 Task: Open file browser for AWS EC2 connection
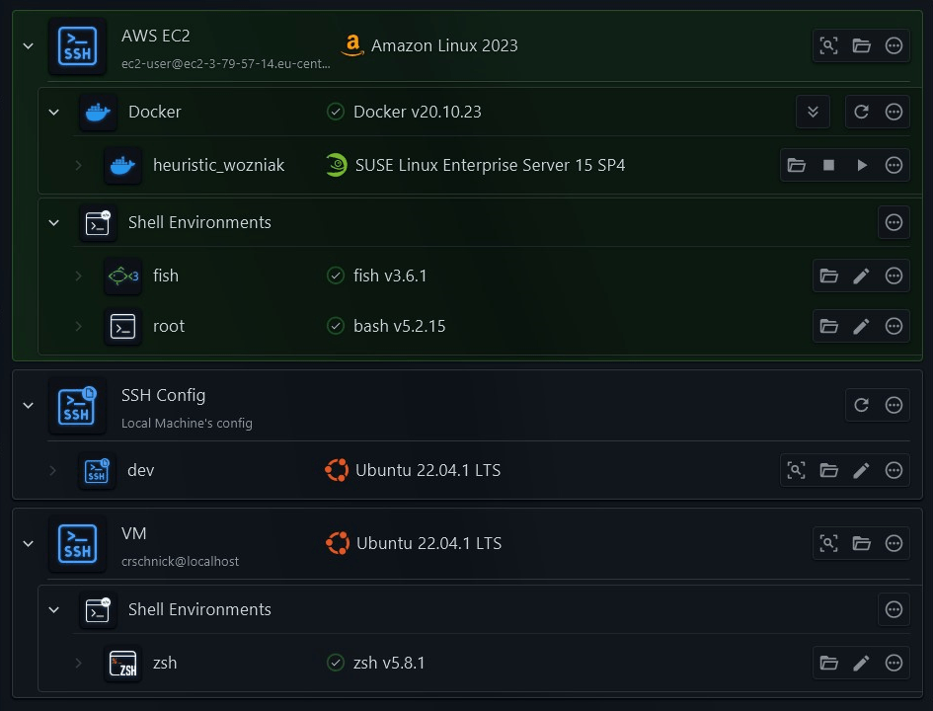click(x=861, y=45)
